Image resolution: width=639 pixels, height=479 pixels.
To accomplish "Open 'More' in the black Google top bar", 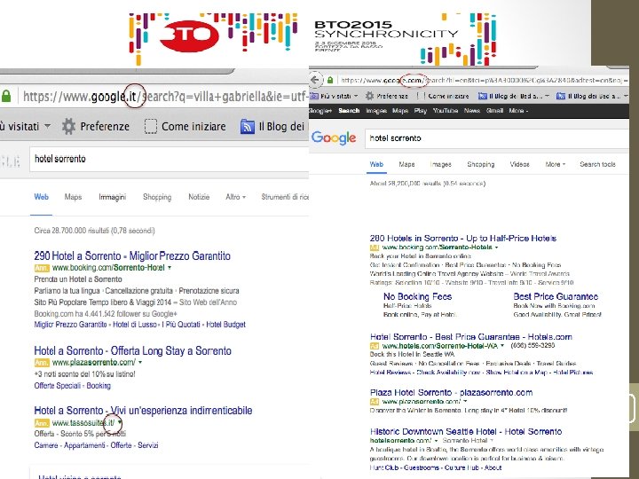I will tap(518, 110).
